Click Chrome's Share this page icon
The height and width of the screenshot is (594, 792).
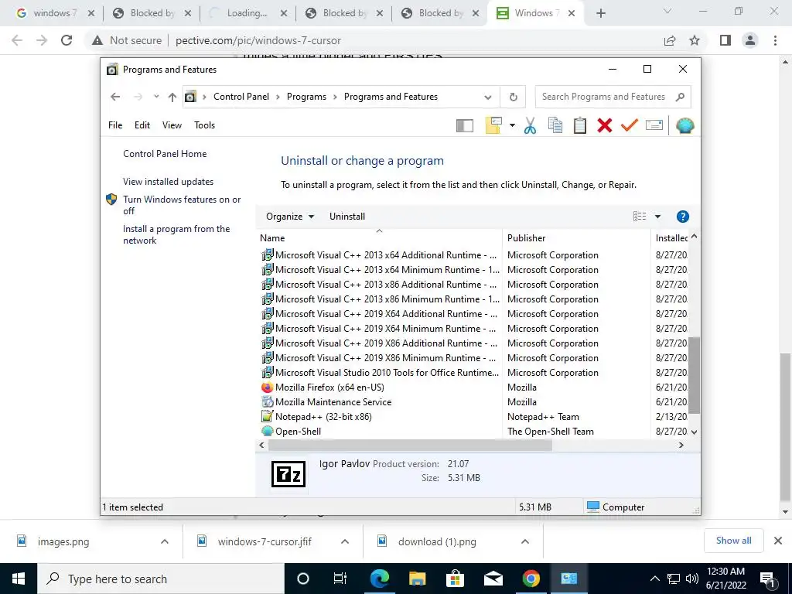(x=670, y=40)
